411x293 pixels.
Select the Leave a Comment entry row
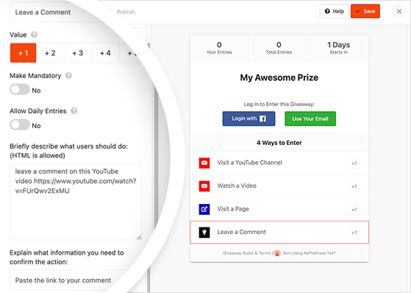[x=279, y=233]
